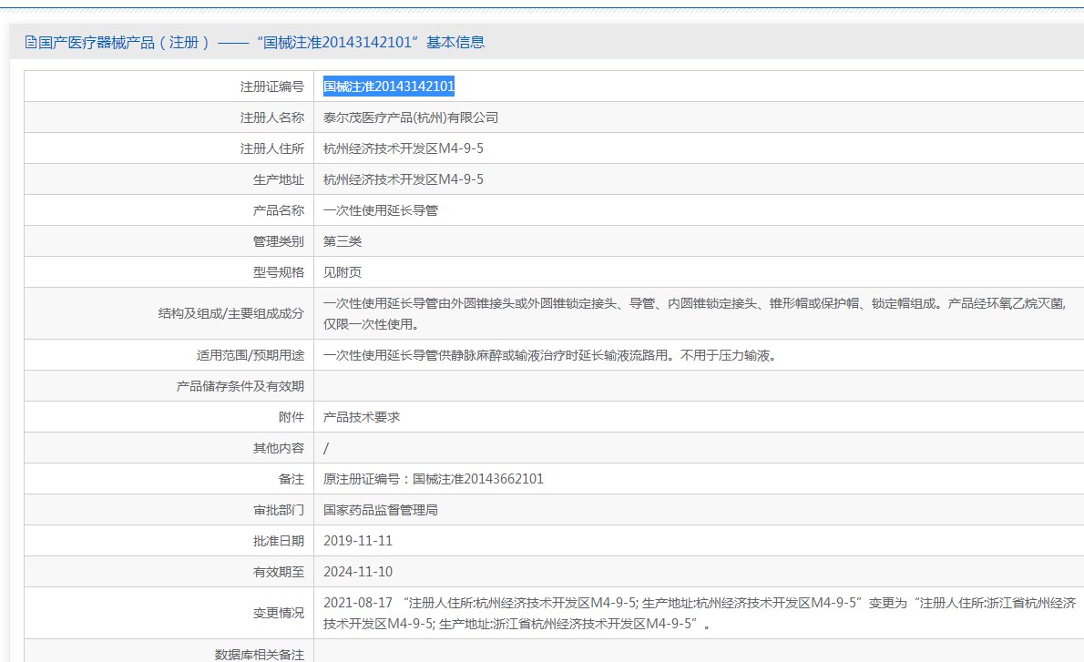Click the 生产地址 label

click(x=278, y=179)
